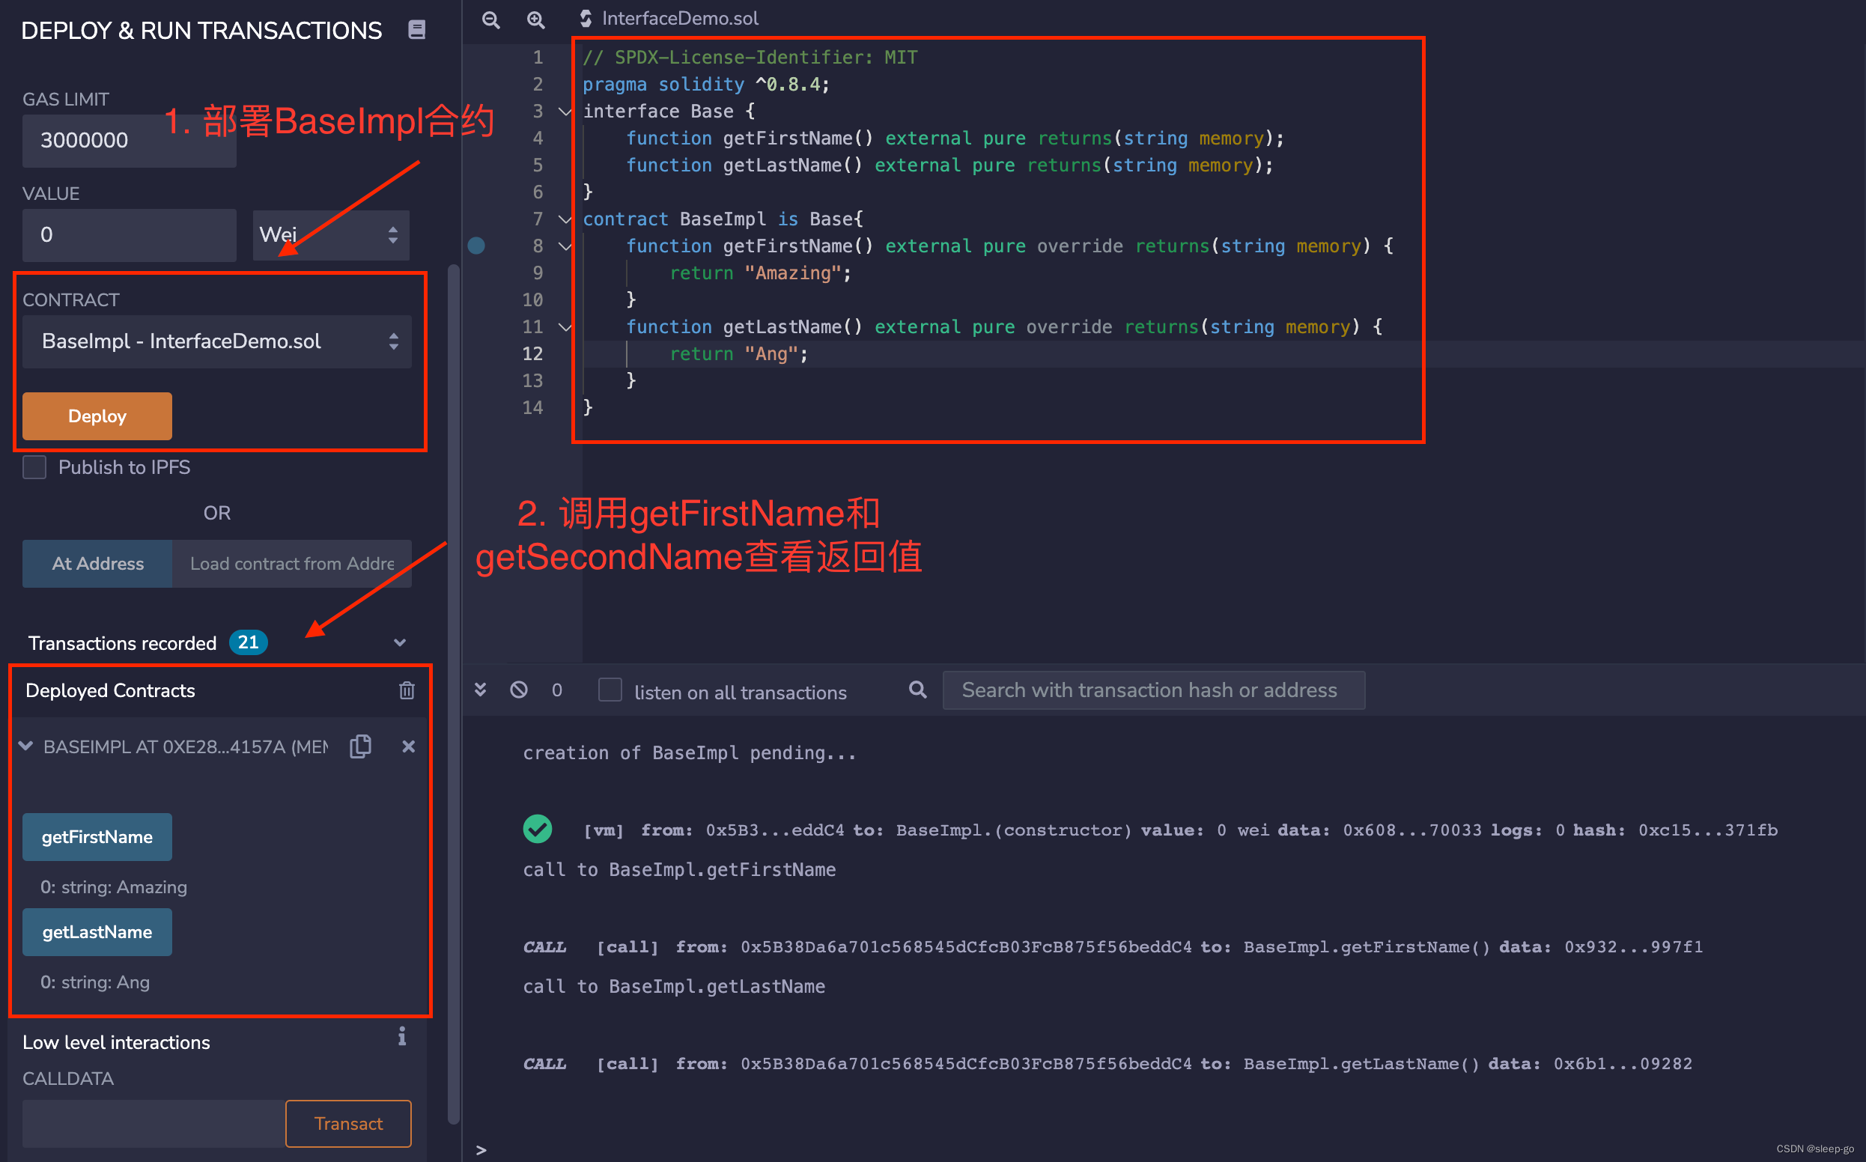Viewport: 1866px width, 1162px height.
Task: Open the contract selection dropdown
Action: click(x=216, y=341)
